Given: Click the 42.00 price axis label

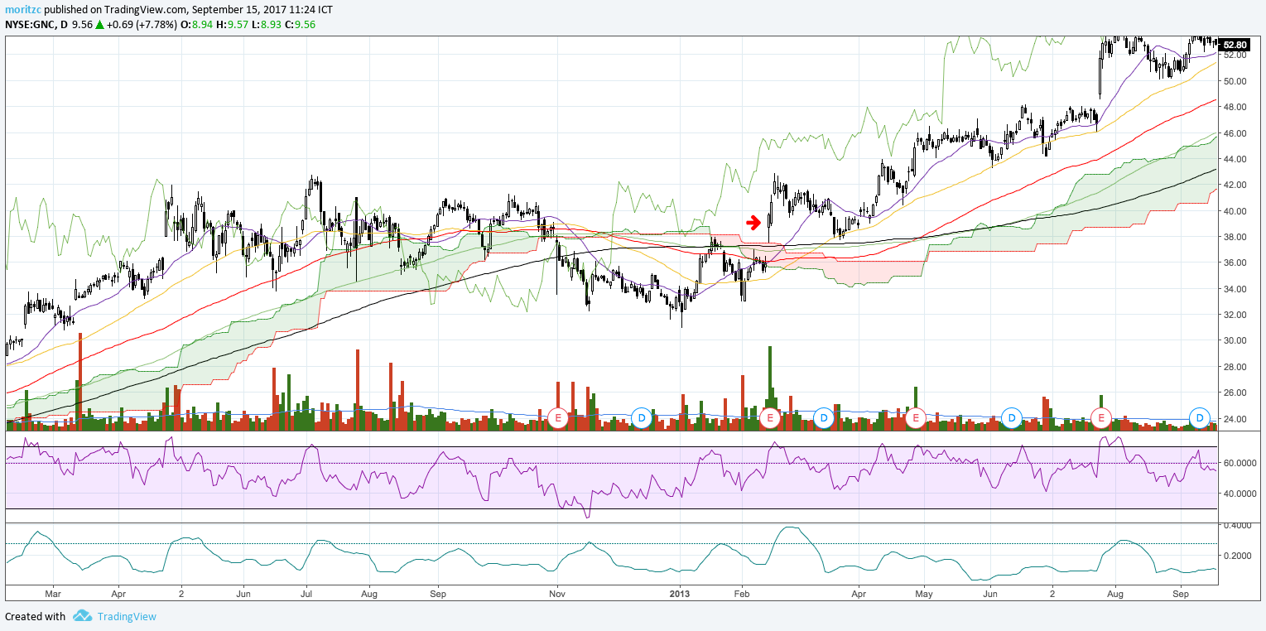Looking at the screenshot, I should [x=1235, y=185].
